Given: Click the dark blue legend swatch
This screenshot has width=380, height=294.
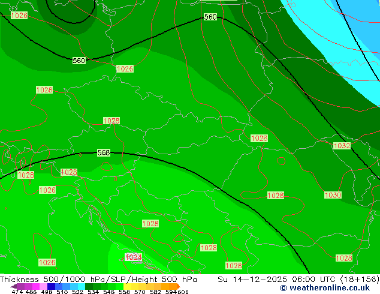Looking at the screenshot, I should pyautogui.click(x=51, y=286).
